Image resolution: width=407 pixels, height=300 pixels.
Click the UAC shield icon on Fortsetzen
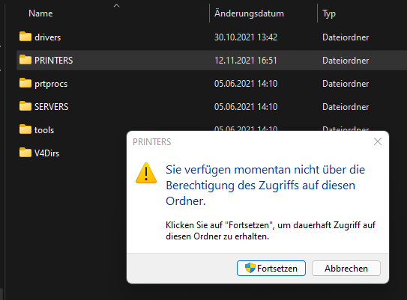tap(250, 268)
